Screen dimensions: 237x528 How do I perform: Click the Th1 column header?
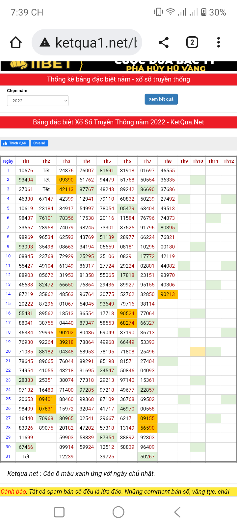[x=26, y=161]
